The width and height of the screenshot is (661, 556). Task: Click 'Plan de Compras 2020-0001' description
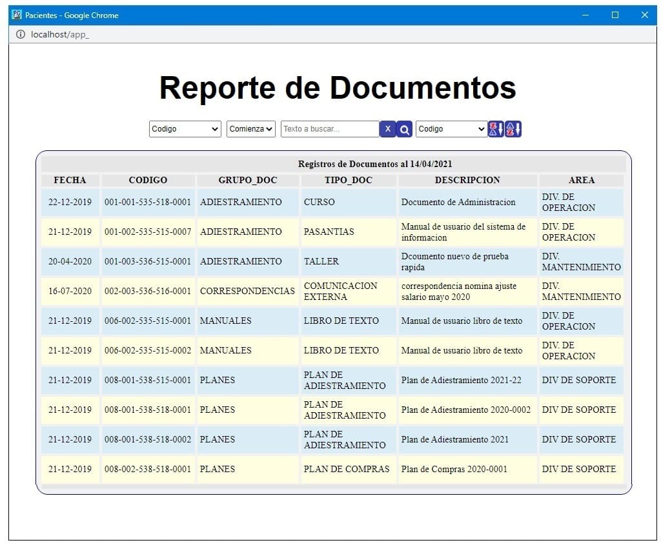pos(454,469)
